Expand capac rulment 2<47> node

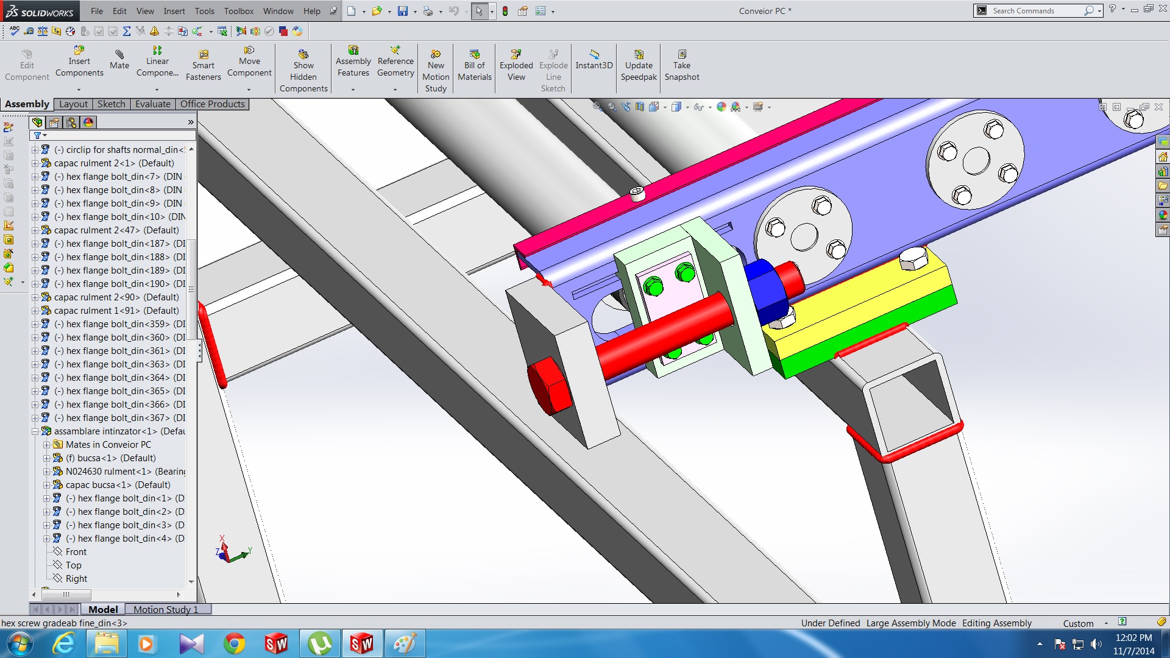tap(35, 230)
